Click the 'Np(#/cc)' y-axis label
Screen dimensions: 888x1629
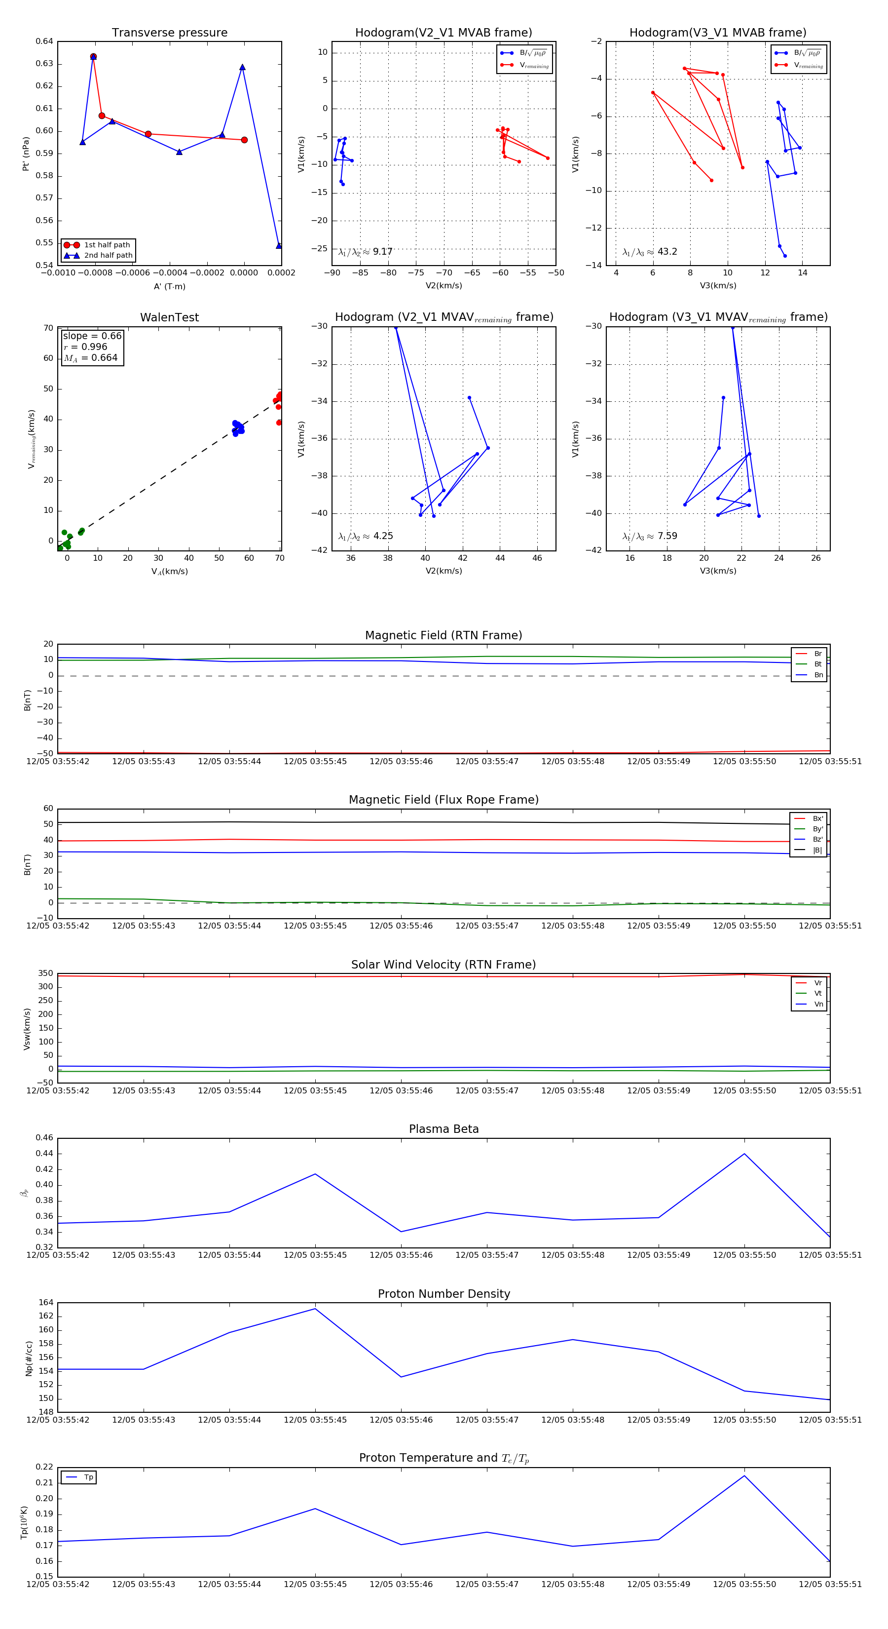click(x=29, y=1358)
